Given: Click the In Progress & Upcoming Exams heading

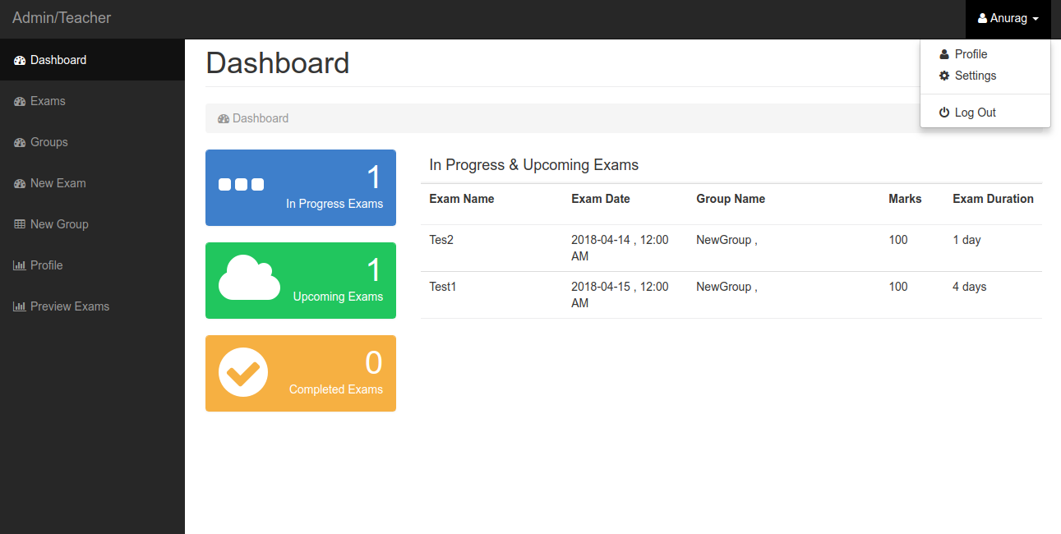Looking at the screenshot, I should click(x=533, y=165).
